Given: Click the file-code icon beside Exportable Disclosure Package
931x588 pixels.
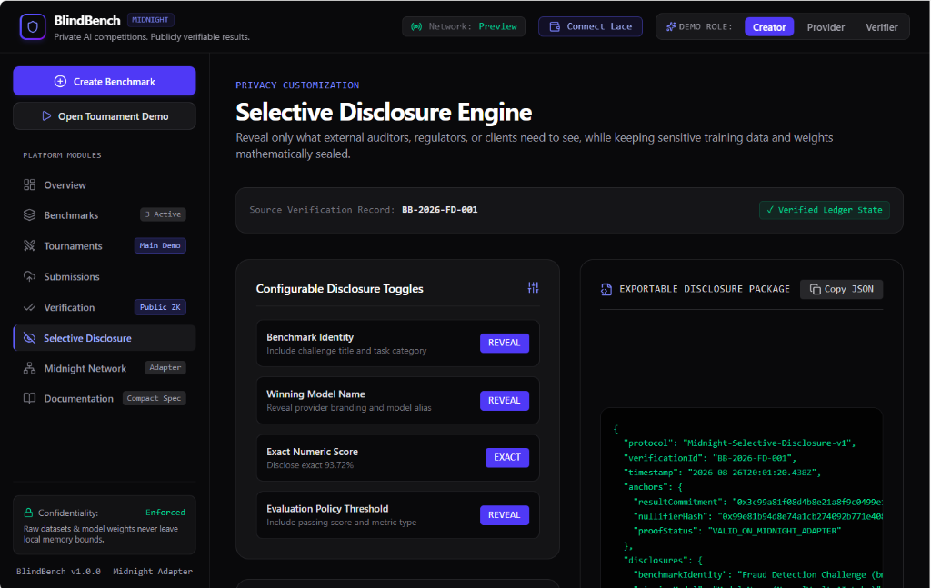Looking at the screenshot, I should tap(606, 289).
